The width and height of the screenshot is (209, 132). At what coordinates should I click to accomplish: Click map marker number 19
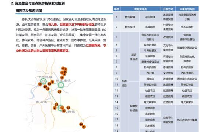[40, 84]
